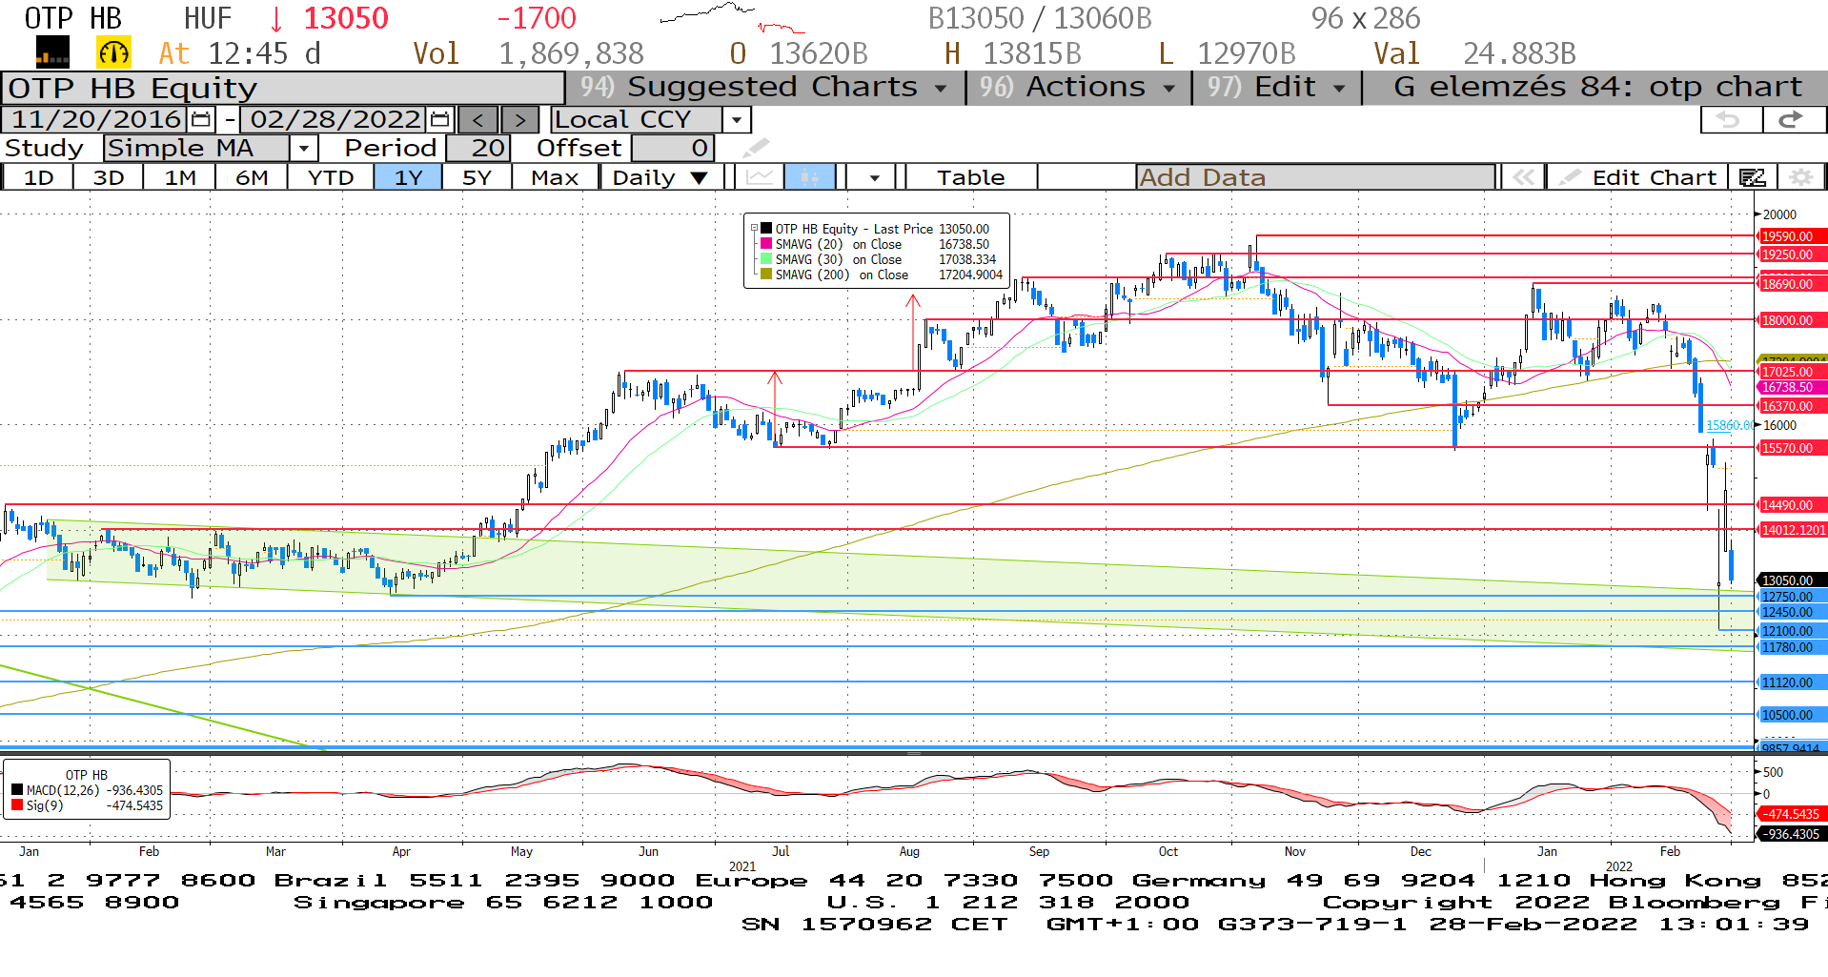Viewport: 1828px width, 977px height.
Task: Click the intraday sparkline mini chart
Action: point(732,17)
